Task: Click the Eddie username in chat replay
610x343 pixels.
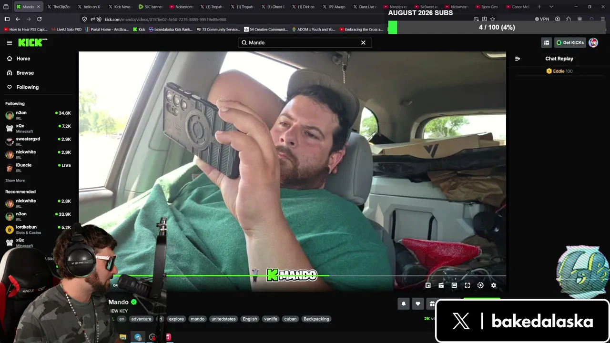Action: coord(559,71)
